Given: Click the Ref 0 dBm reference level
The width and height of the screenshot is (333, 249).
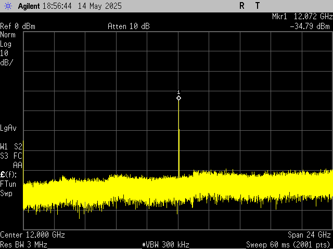Looking at the screenshot, I should [x=18, y=26].
